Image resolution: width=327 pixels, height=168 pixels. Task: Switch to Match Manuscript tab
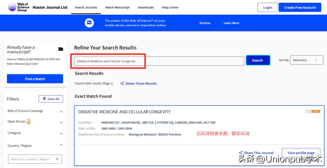click(117, 8)
